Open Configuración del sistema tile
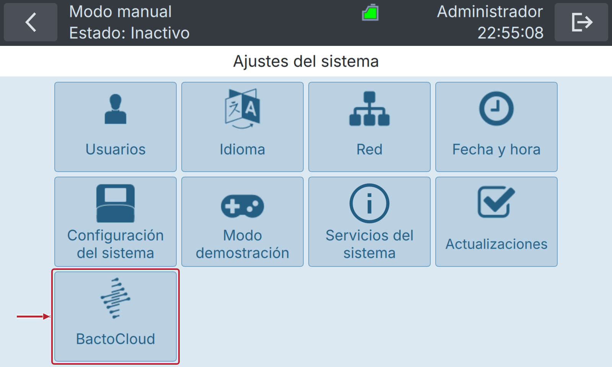The height and width of the screenshot is (367, 612). coord(116,222)
